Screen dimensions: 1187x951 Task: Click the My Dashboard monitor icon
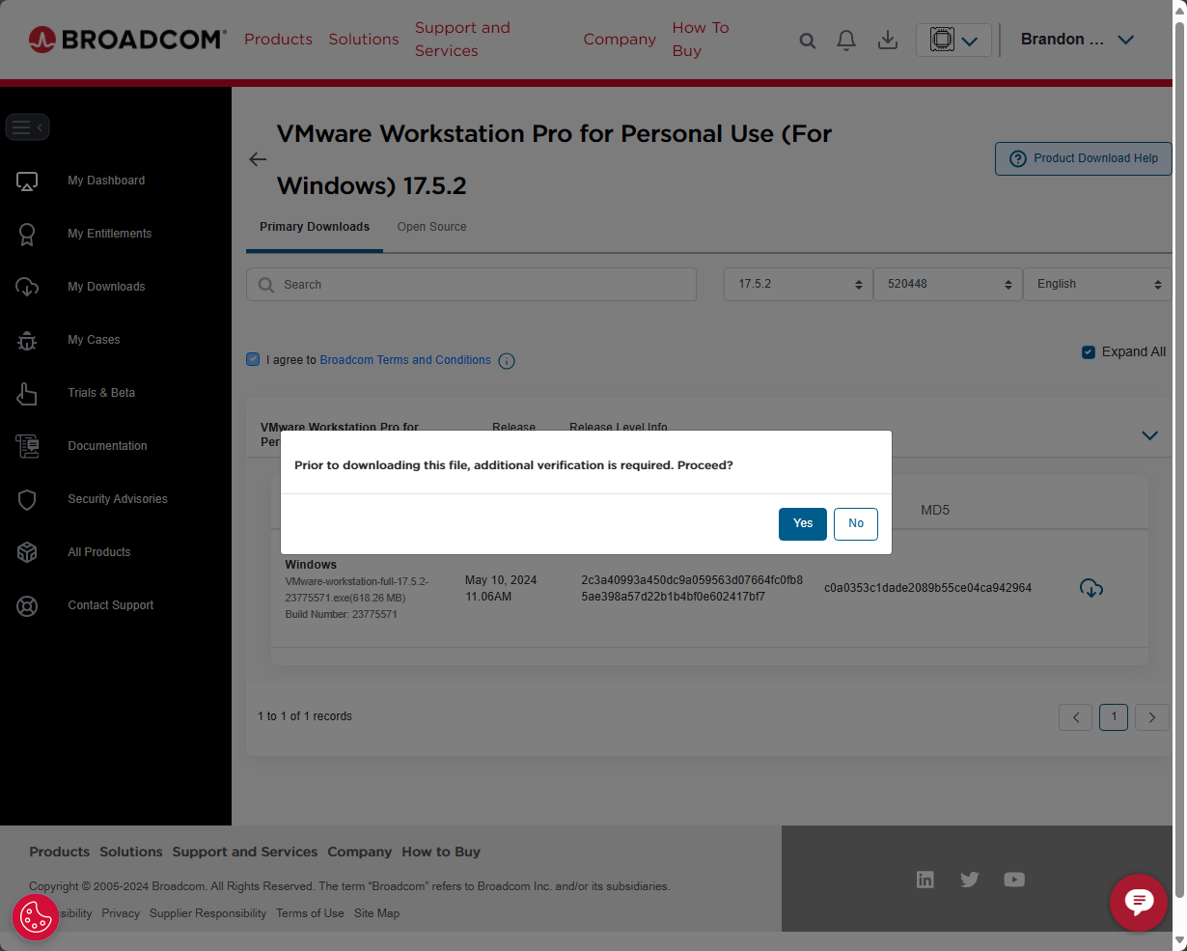pos(27,181)
